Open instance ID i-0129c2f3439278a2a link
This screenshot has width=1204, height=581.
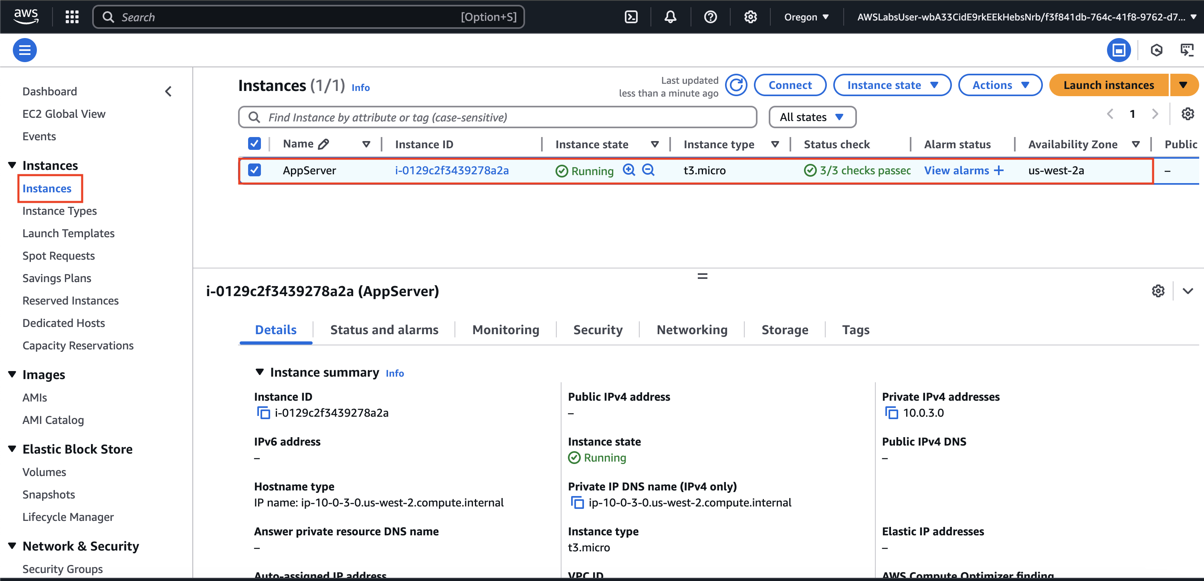(451, 171)
